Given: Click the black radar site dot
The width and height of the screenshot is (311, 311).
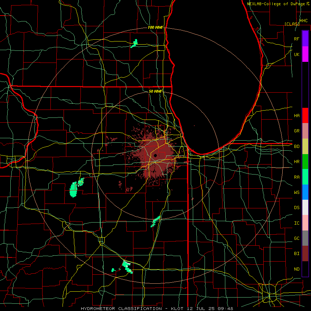Looking at the screenshot, I should (x=155, y=155).
